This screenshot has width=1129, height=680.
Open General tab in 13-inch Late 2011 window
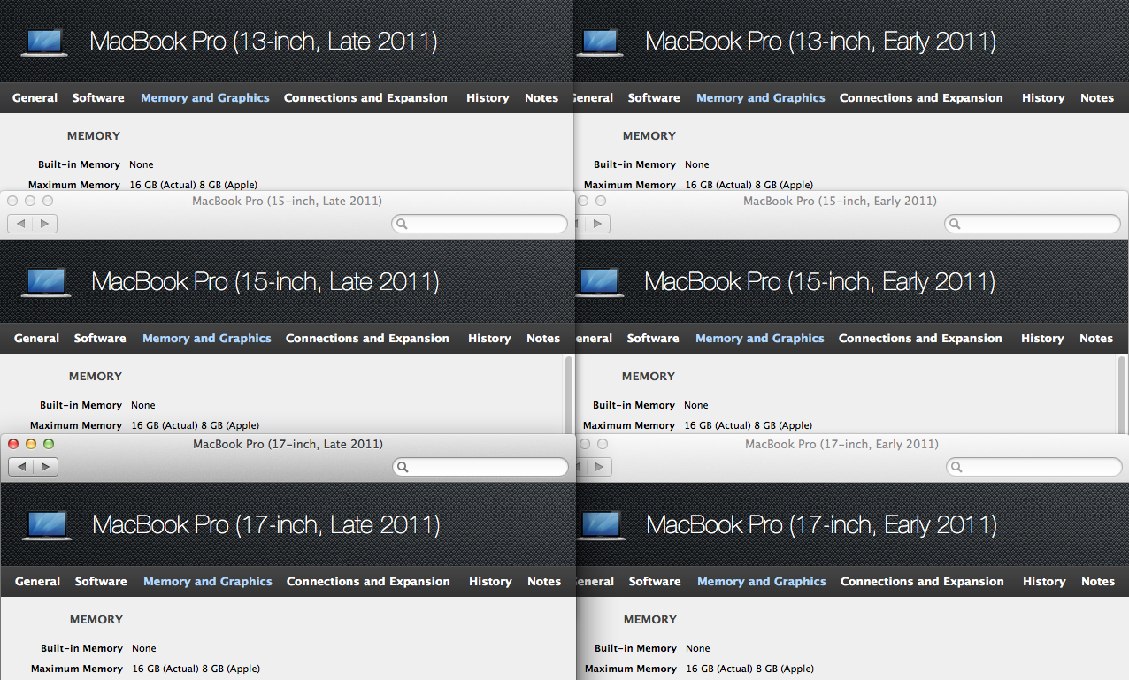[x=35, y=98]
